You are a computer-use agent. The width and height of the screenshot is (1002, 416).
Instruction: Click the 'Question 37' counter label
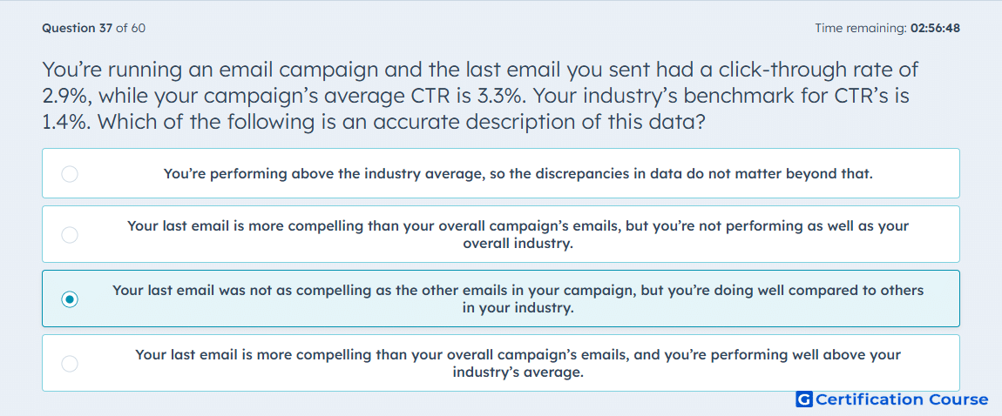point(78,28)
